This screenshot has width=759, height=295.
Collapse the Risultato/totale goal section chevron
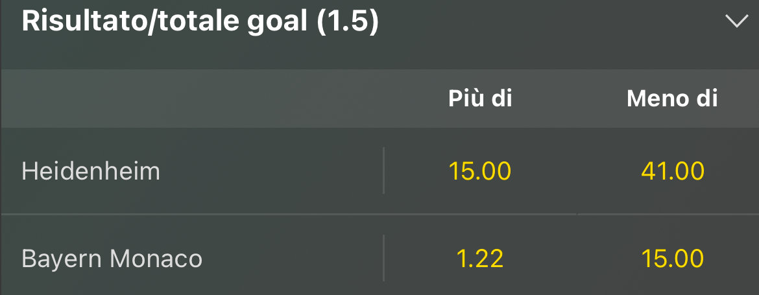click(x=736, y=21)
